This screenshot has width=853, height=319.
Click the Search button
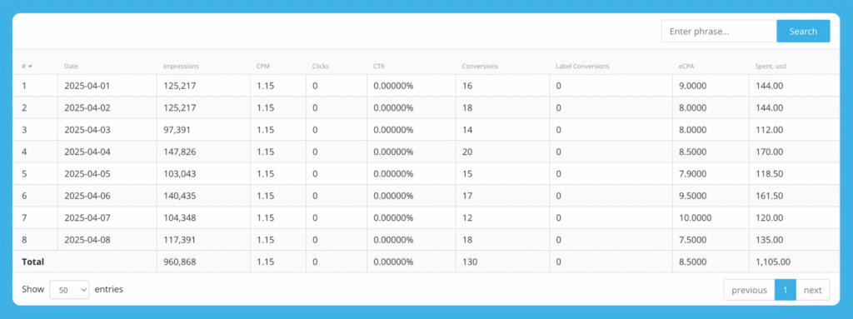point(803,31)
